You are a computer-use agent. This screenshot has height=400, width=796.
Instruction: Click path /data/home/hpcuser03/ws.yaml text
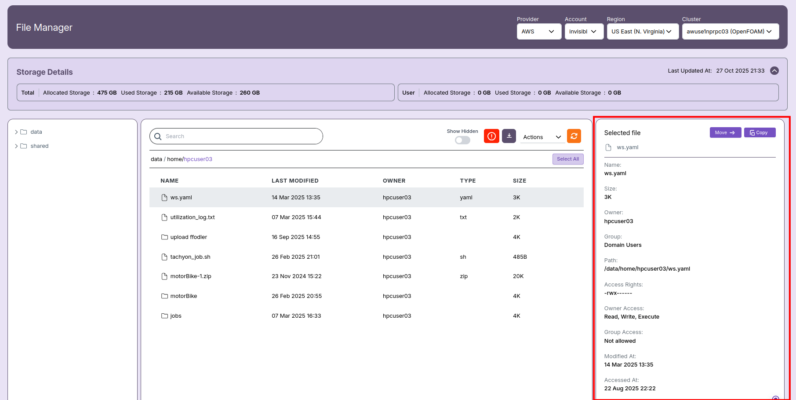pos(647,269)
